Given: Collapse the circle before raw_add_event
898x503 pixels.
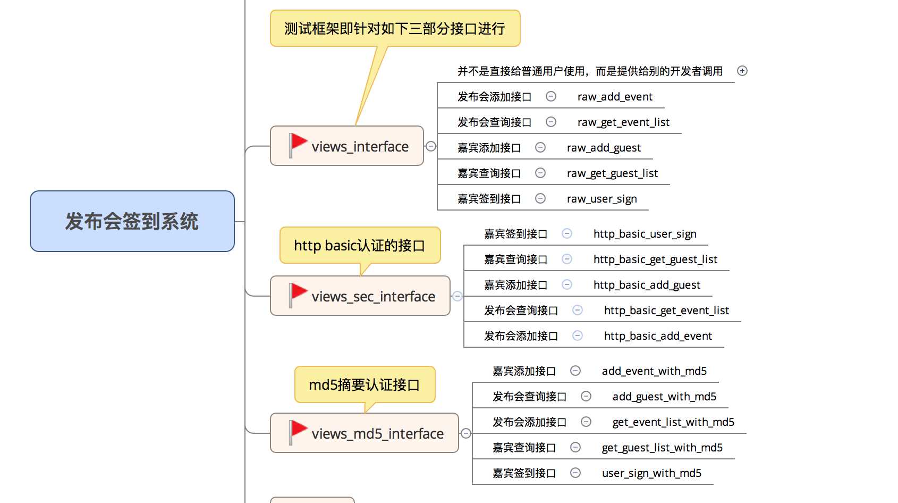Looking at the screenshot, I should [x=551, y=96].
